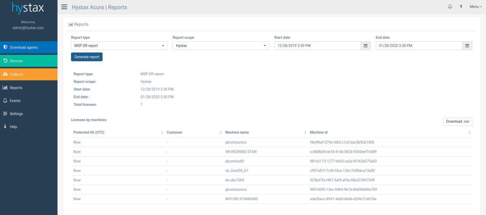Image resolution: width=486 pixels, height=215 pixels.
Task: Click the Generate report button
Action: point(87,57)
